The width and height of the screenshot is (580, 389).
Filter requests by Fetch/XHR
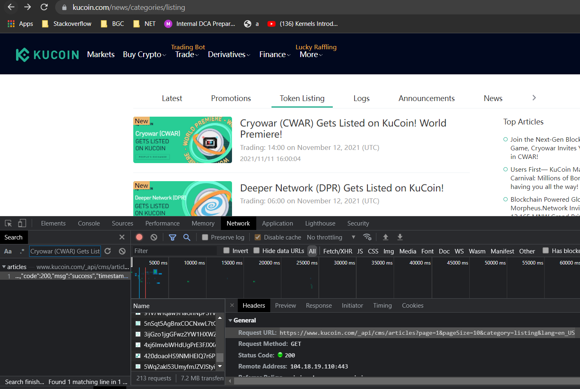(x=338, y=251)
